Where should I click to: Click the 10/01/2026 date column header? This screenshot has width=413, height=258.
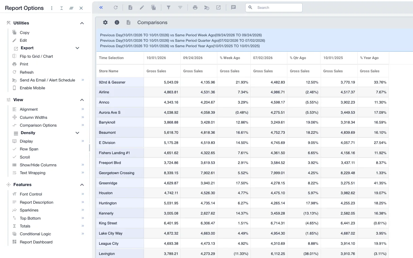pyautogui.click(x=162, y=58)
